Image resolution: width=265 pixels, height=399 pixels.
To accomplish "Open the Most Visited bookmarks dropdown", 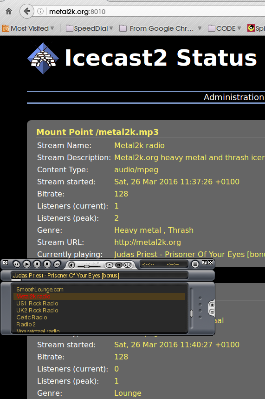I will 28,28.
